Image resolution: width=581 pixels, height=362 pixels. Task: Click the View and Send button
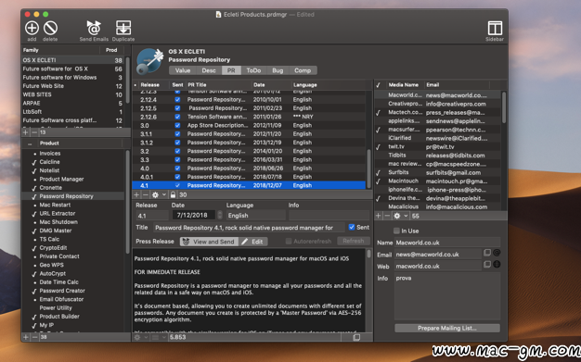[209, 242]
